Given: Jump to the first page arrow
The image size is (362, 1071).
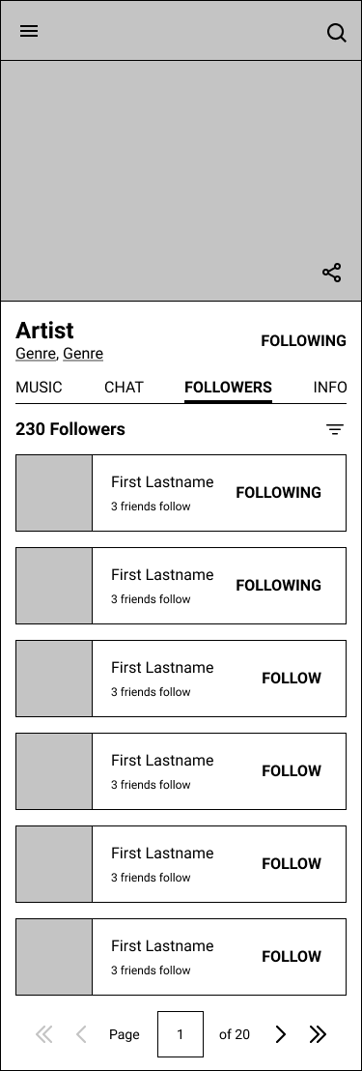Looking at the screenshot, I should coord(43,1034).
